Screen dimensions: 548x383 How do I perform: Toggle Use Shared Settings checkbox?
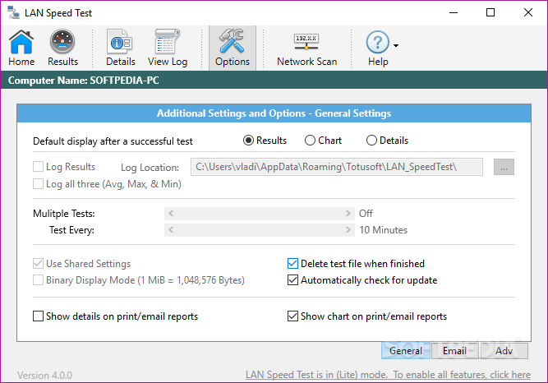38,263
